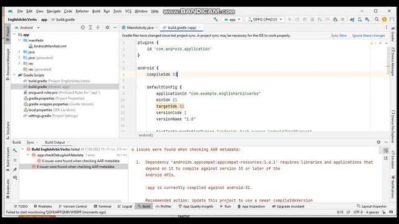Minimize the Build tool window with minus icon
The width and height of the screenshot is (399, 224).
386,142
